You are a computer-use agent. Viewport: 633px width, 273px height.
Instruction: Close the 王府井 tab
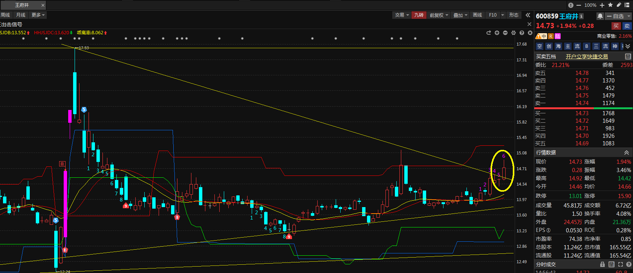[x=43, y=5]
